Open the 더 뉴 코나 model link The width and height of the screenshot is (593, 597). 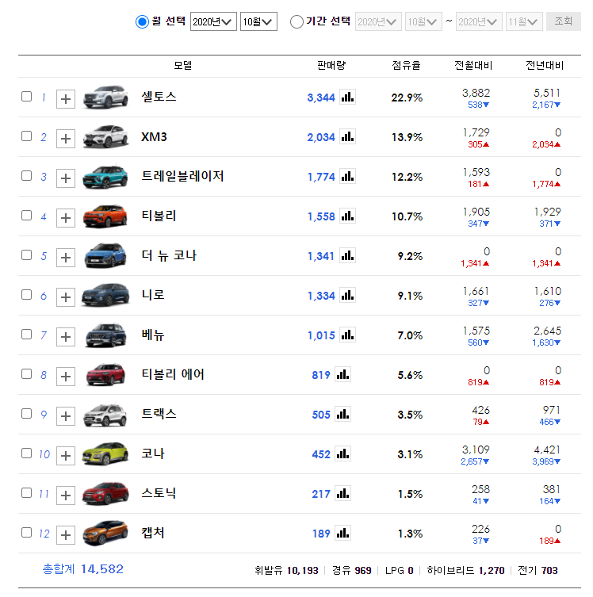[x=169, y=255]
